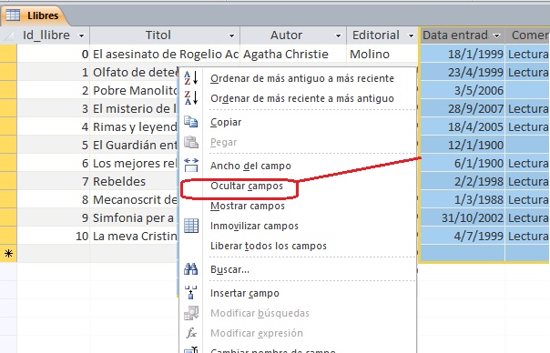Click the sort descending Z-A icon

coord(191,97)
